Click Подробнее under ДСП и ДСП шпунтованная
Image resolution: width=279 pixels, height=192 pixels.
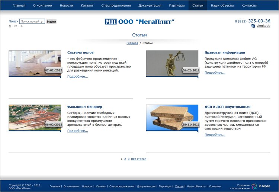[x=215, y=135]
